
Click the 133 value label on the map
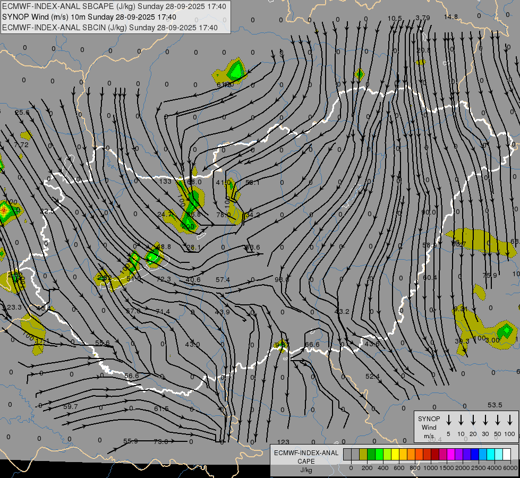tap(165, 182)
